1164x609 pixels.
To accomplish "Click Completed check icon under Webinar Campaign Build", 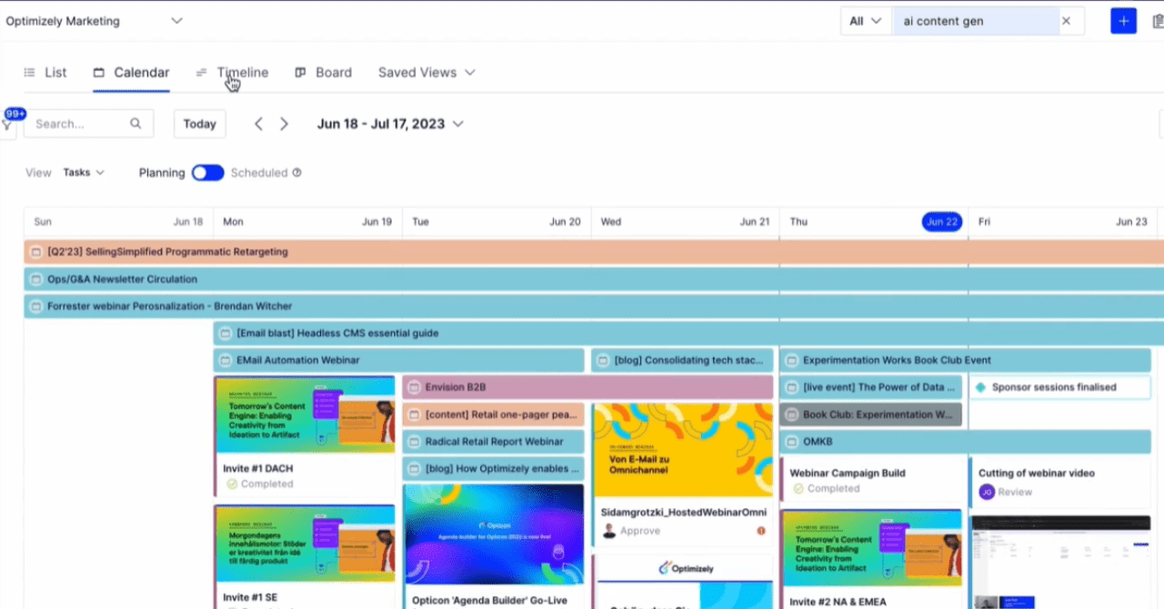I will (798, 488).
